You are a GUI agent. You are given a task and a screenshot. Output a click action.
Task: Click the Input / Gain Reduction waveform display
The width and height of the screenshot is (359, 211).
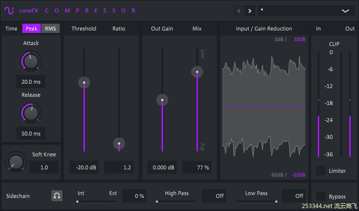(x=264, y=107)
